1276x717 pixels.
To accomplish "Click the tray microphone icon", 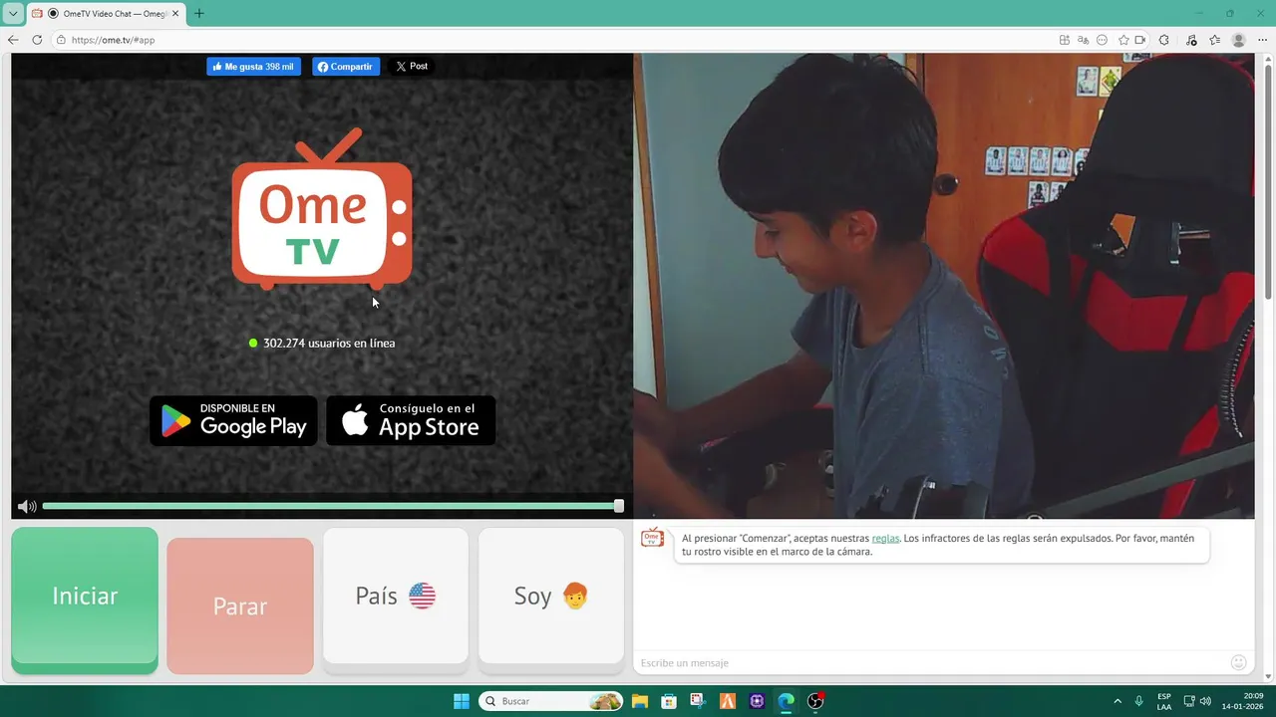I will click(1138, 701).
